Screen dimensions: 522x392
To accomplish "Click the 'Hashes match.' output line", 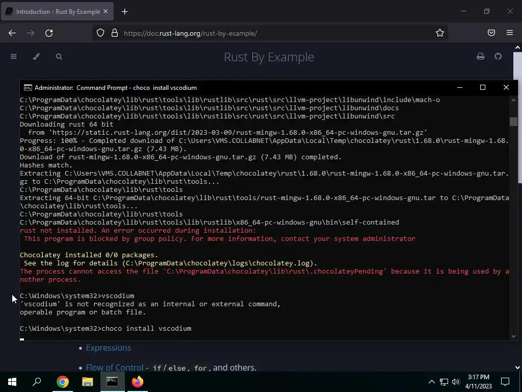I will tap(46, 165).
